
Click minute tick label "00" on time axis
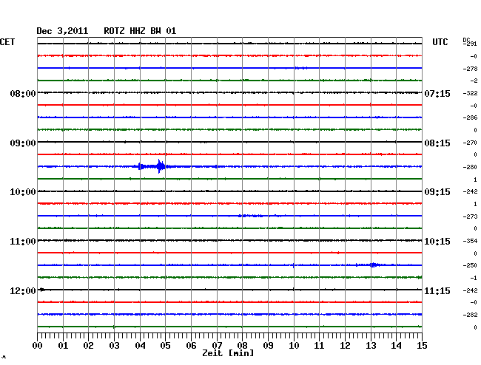[38, 346]
